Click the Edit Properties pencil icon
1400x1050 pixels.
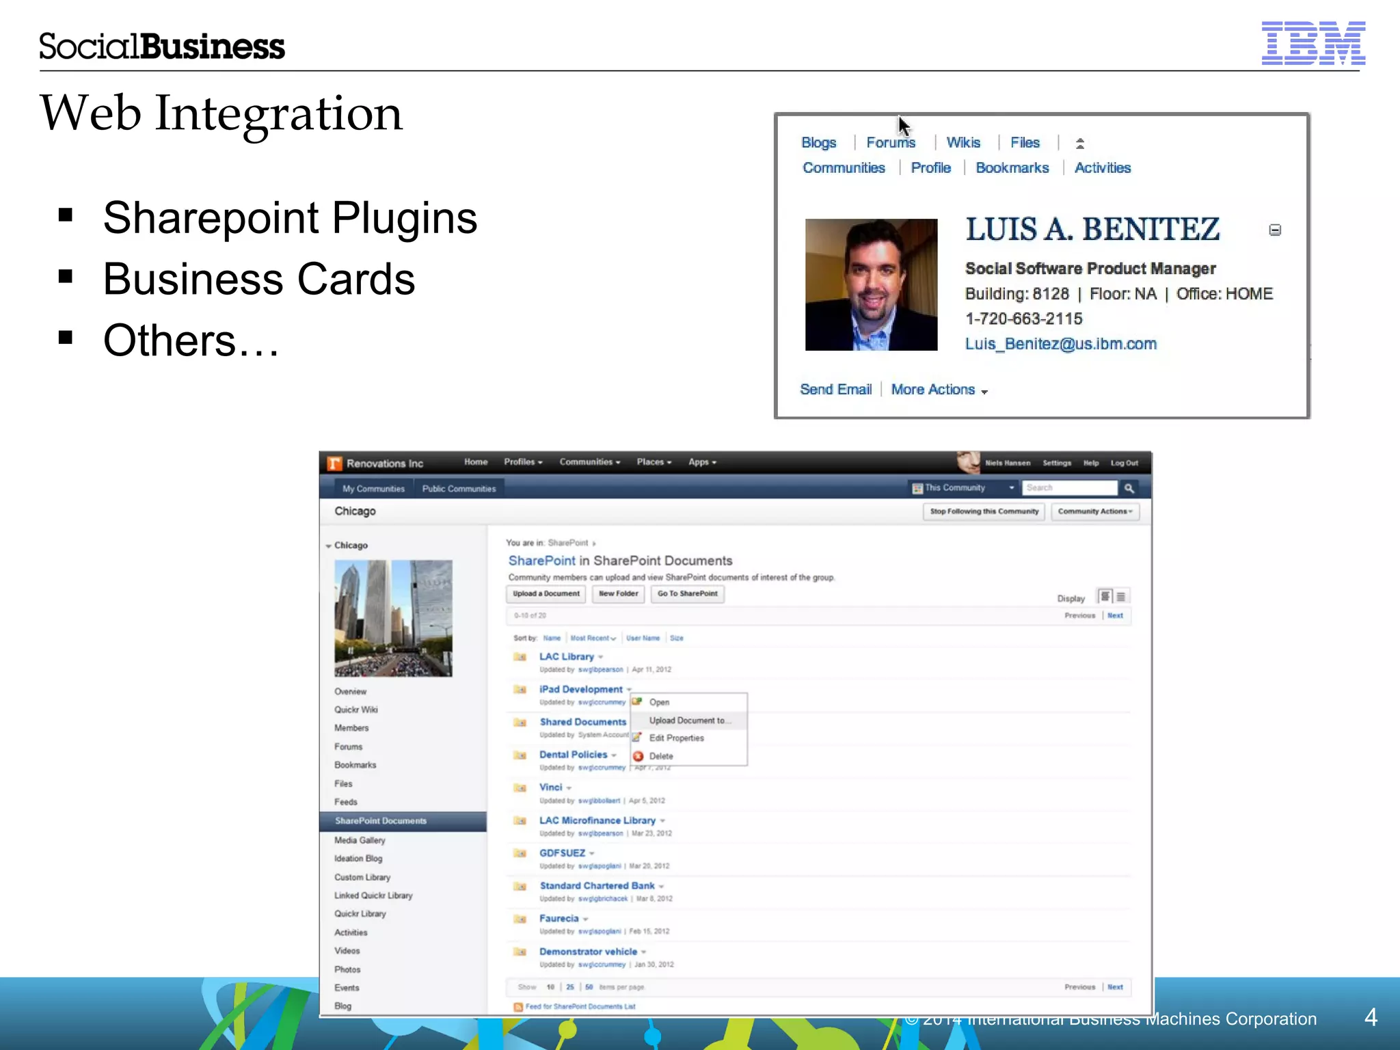637,738
